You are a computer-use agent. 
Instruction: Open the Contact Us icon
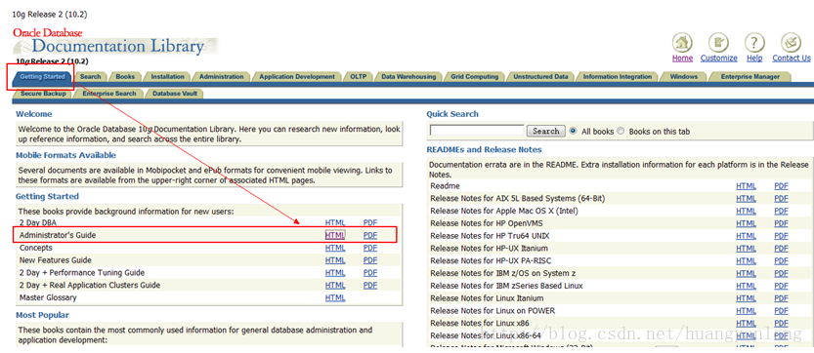coord(792,43)
